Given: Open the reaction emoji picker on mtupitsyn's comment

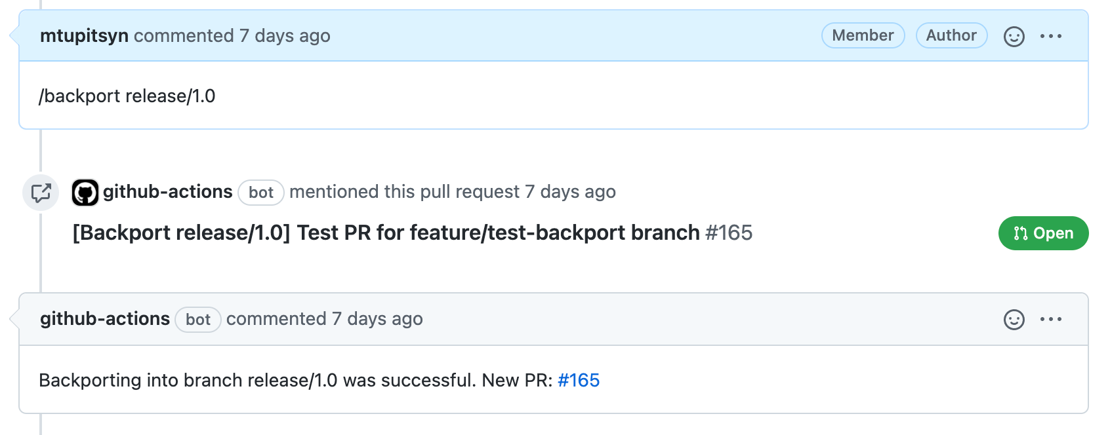Looking at the screenshot, I should 1013,36.
